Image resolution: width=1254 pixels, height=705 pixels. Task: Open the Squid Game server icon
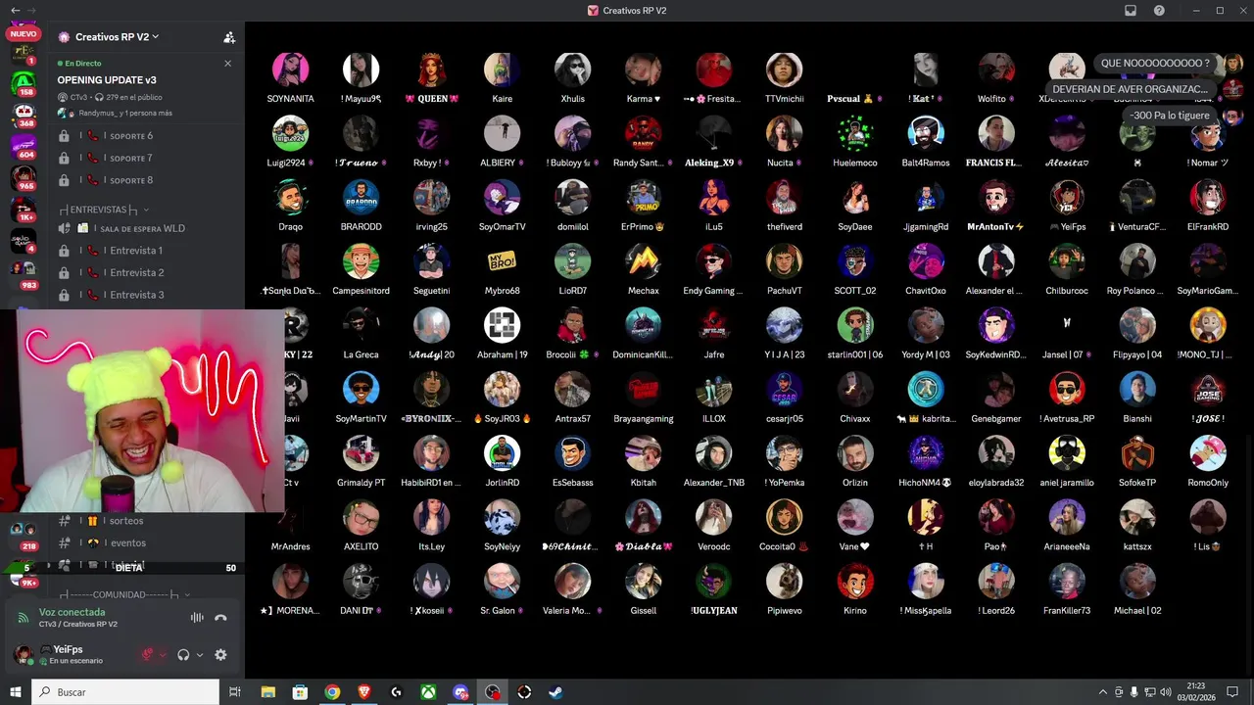(x=24, y=241)
